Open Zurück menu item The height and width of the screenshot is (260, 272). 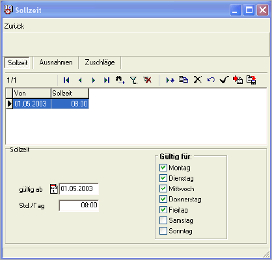(x=14, y=26)
